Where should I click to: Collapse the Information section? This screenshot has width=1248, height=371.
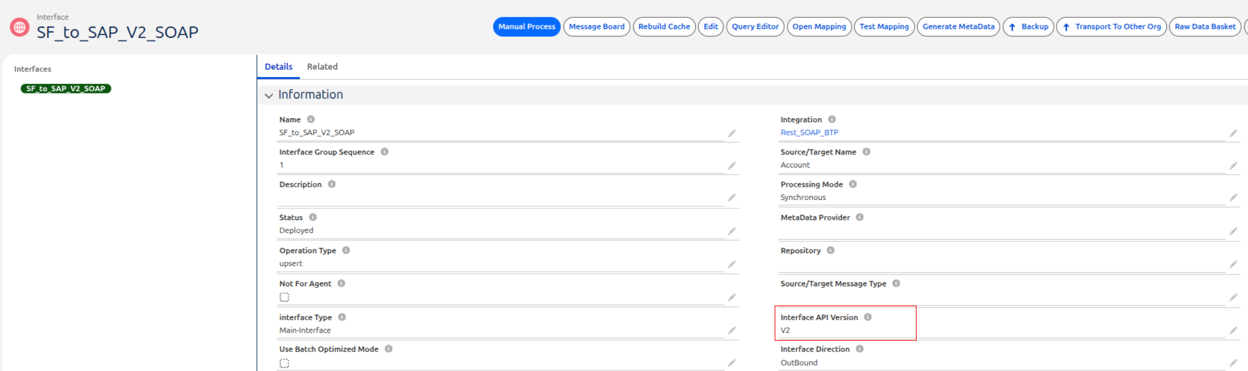coord(269,96)
